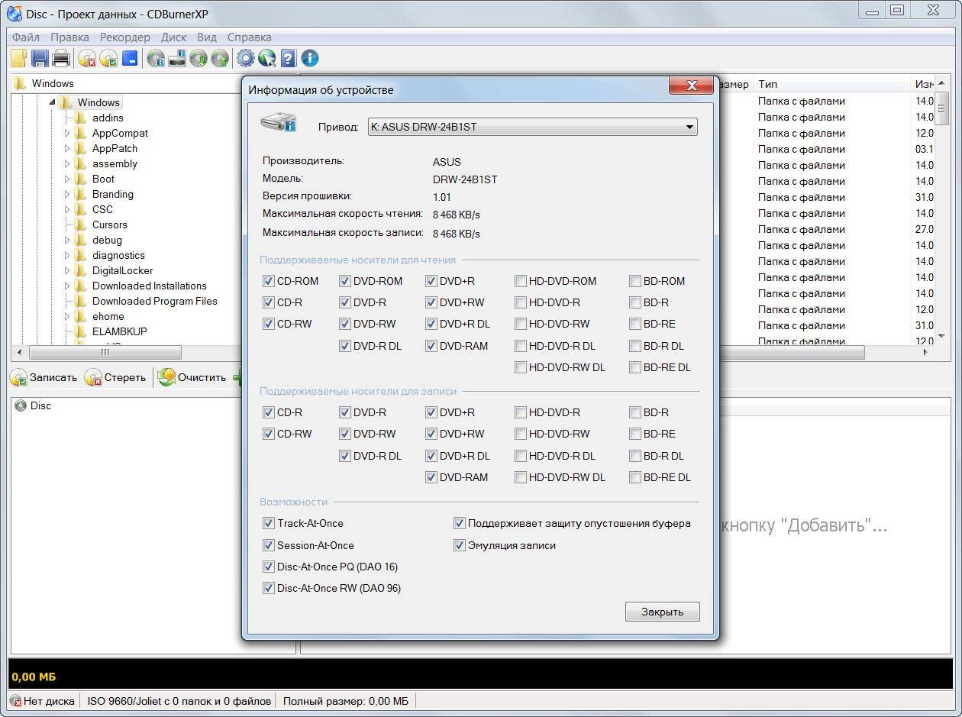
Task: Open disc information toolbar icon
Action: click(x=156, y=58)
